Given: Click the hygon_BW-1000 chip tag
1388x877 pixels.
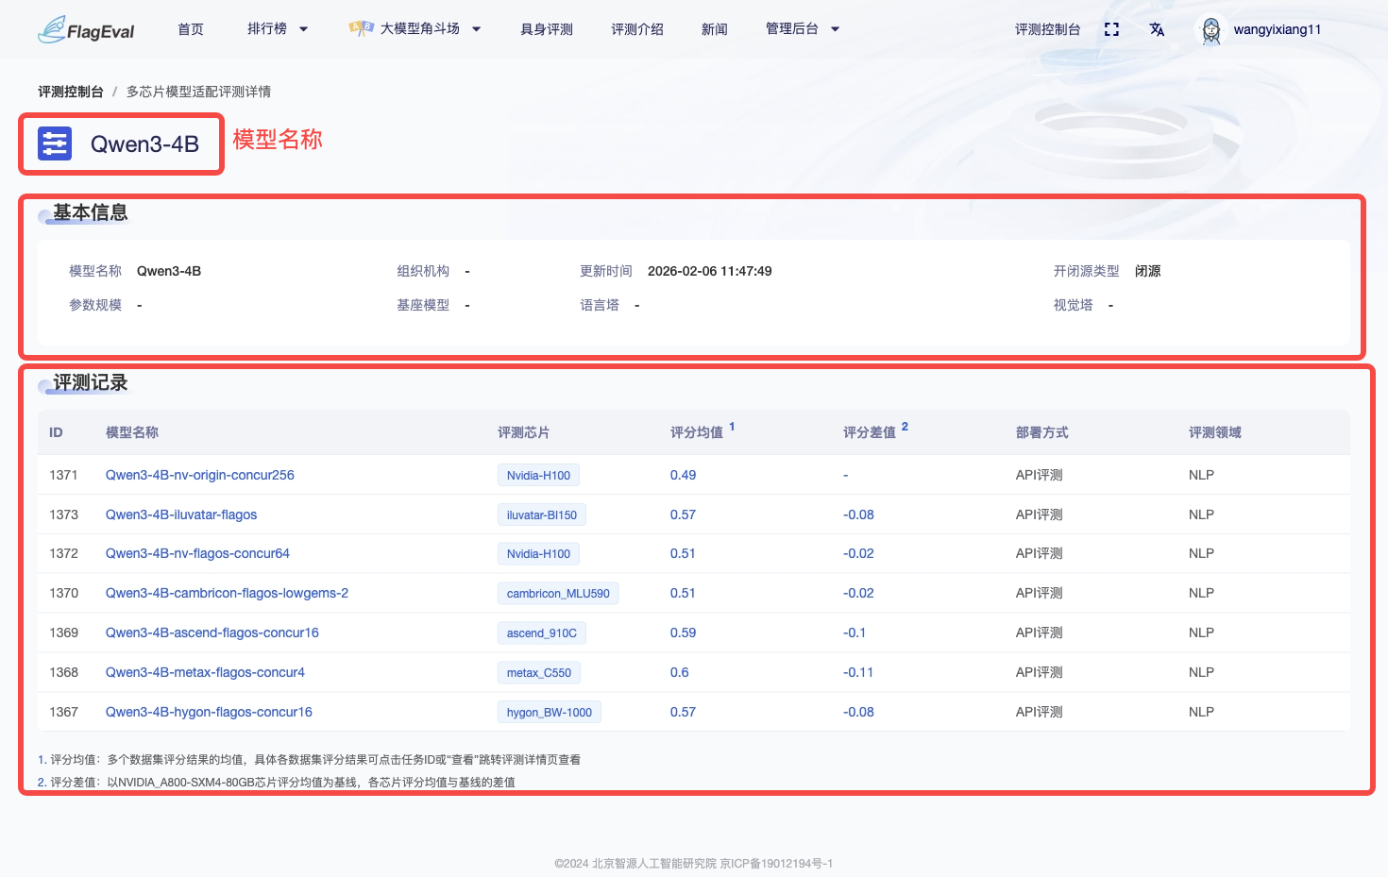Looking at the screenshot, I should 550,712.
